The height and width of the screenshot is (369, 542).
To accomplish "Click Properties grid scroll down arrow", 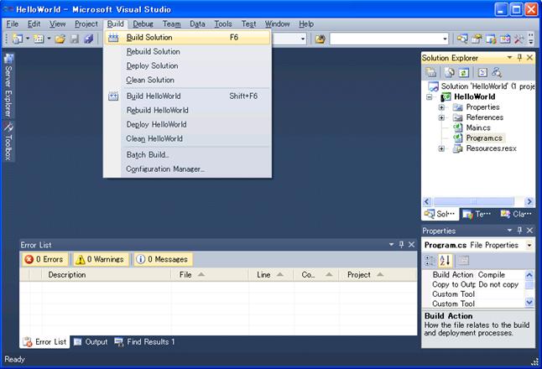I will [529, 303].
